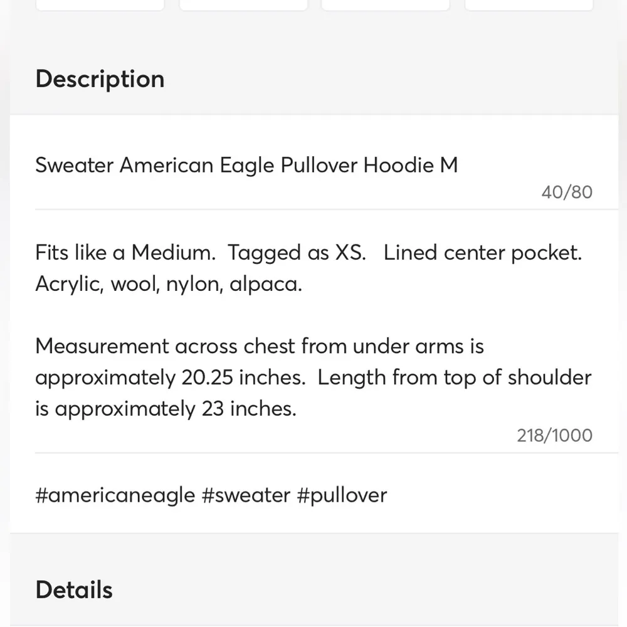Click the #pullover hashtag

342,495
